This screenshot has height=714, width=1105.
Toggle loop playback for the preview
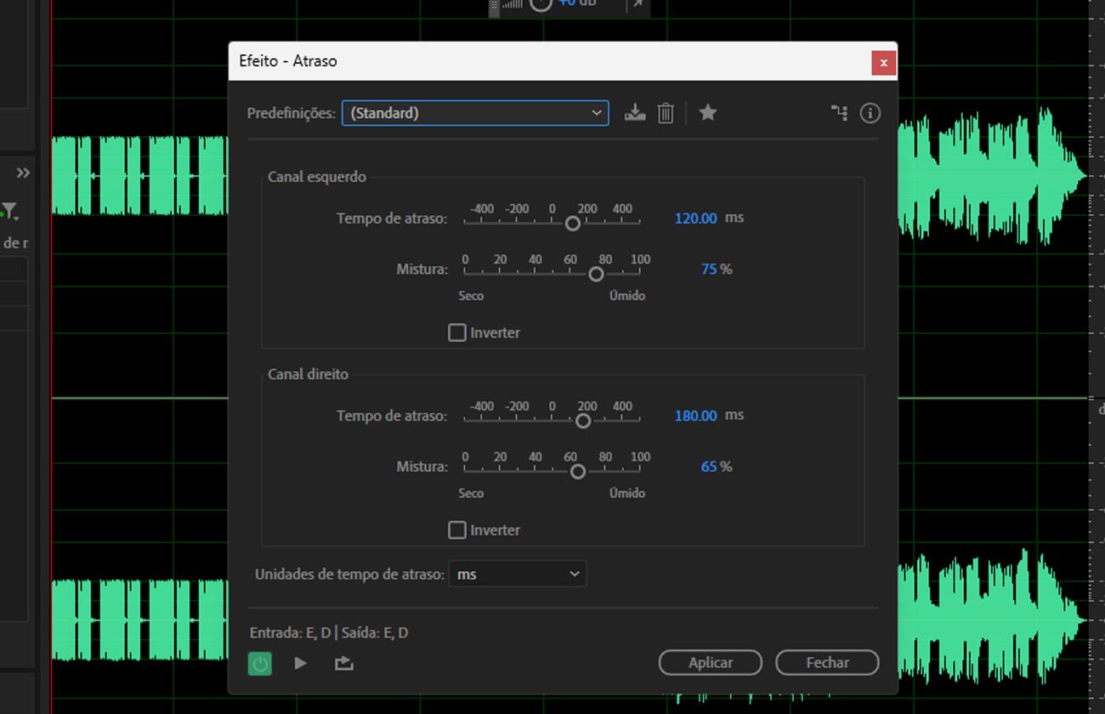click(x=343, y=663)
